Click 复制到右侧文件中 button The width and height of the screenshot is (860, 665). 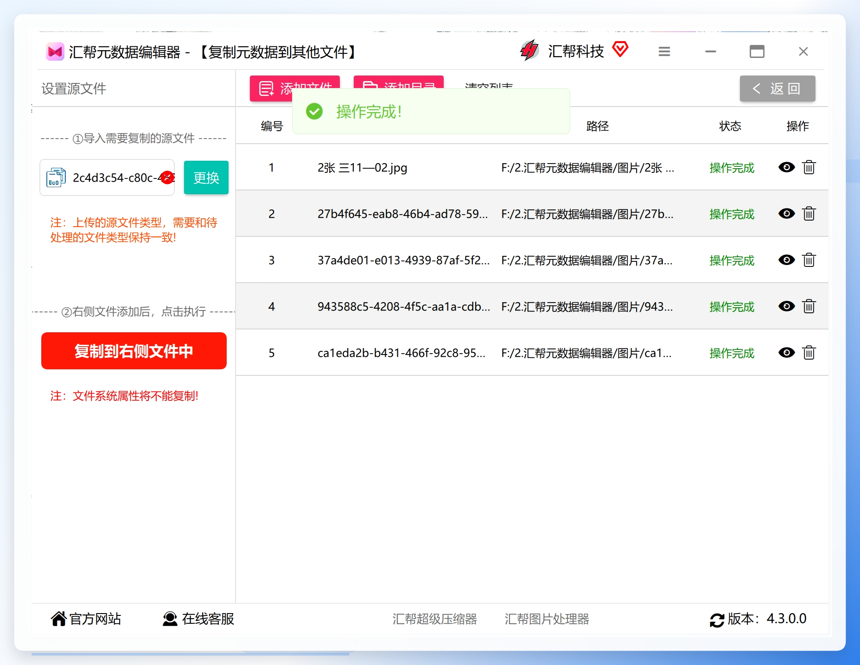point(134,351)
